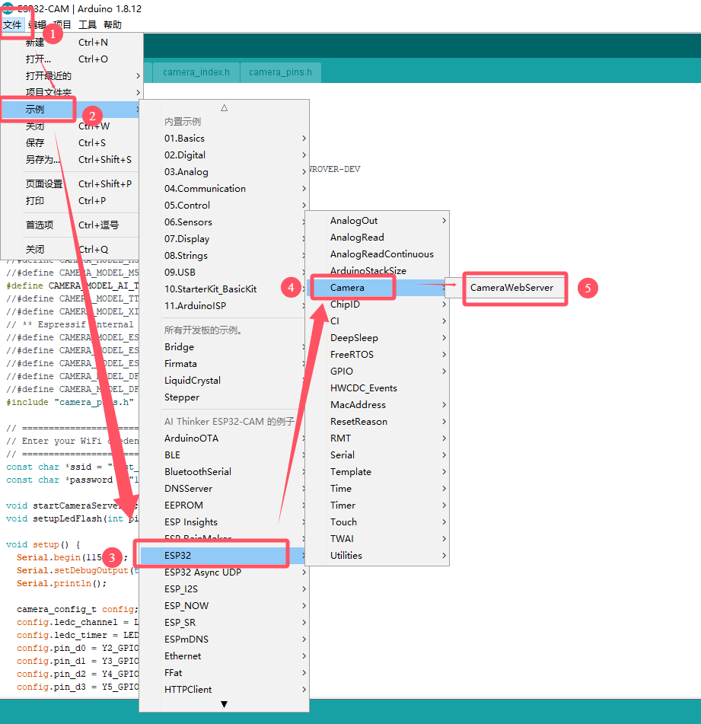Viewport: 701px width, 724px height.
Task: Expand 01.Basics examples
Action: (225, 139)
